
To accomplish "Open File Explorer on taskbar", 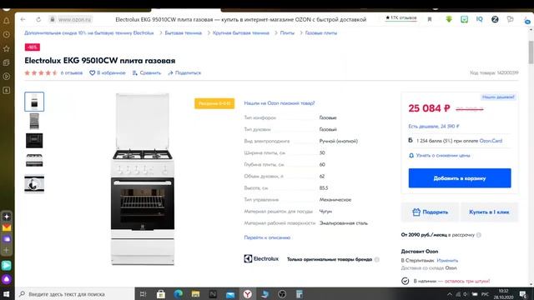I will 195,294.
